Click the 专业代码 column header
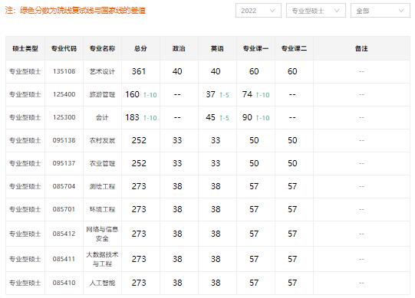Viewport: 415px width, 298px height. tap(64, 48)
